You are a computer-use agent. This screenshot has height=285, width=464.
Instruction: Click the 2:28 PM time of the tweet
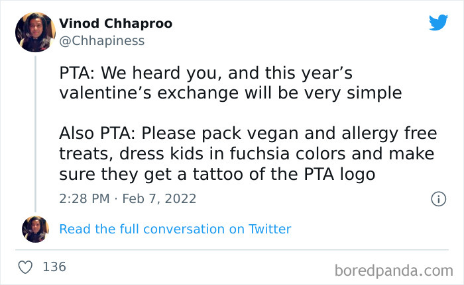(x=84, y=198)
